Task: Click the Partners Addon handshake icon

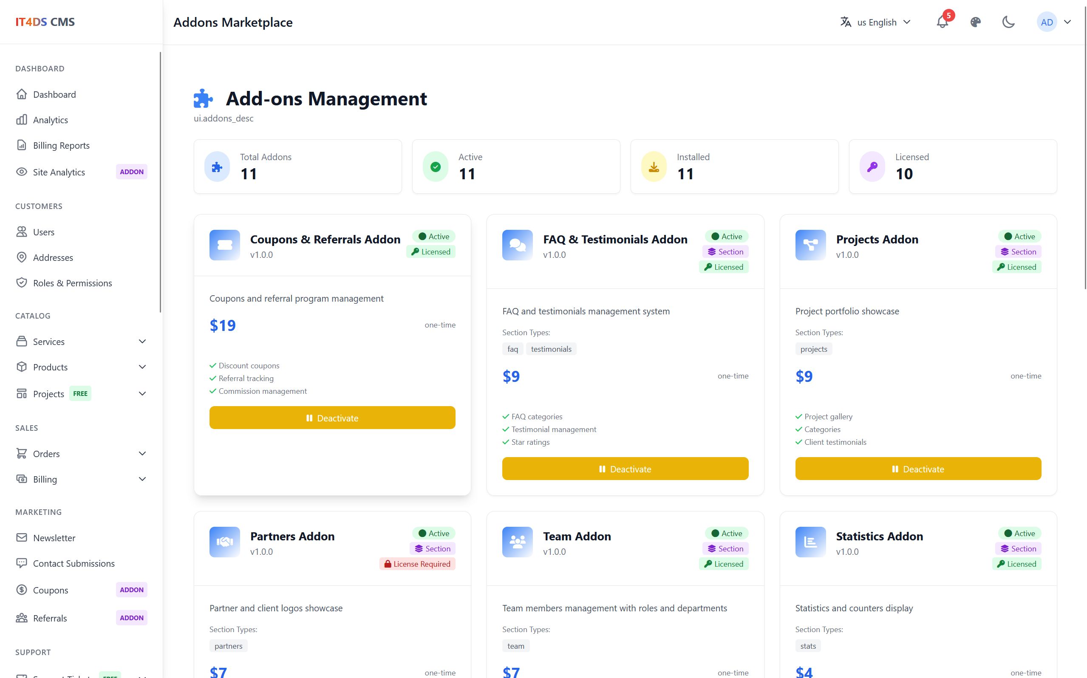Action: (225, 542)
